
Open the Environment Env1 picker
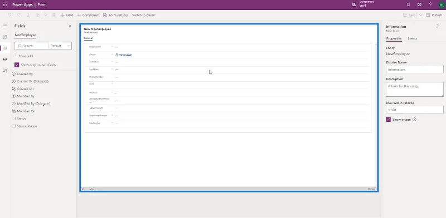coord(363,4)
